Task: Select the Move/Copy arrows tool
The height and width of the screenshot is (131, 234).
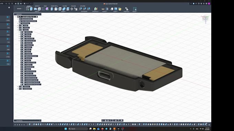Action: 72,9
